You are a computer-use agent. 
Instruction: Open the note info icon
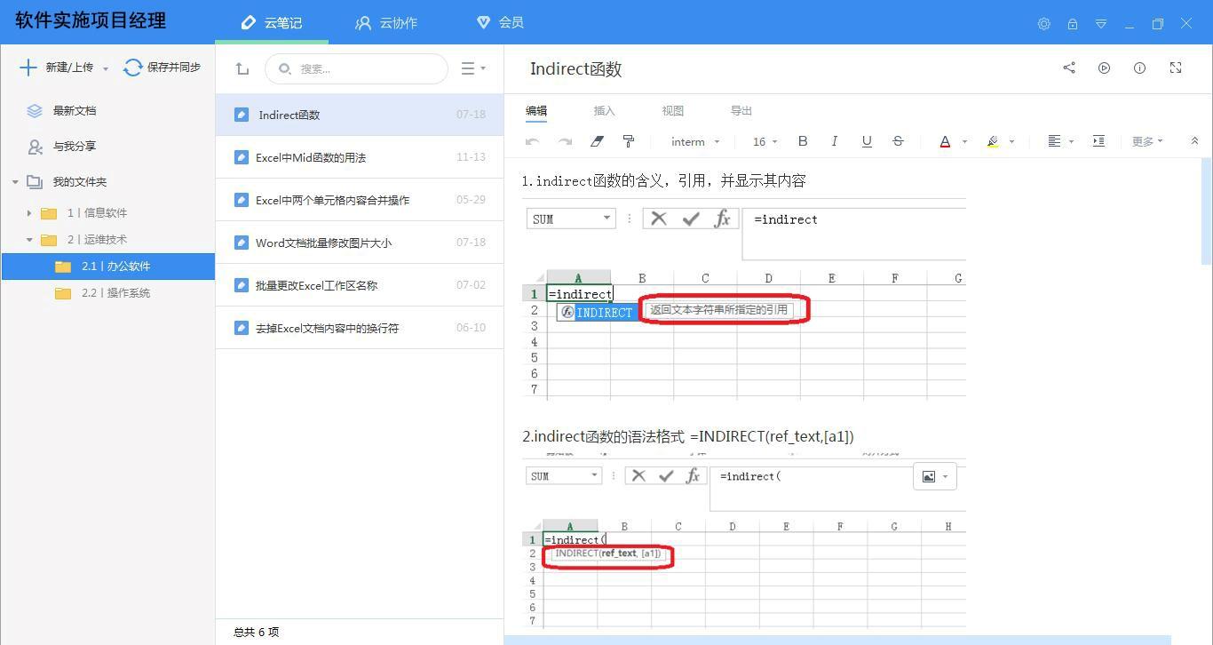coord(1139,68)
